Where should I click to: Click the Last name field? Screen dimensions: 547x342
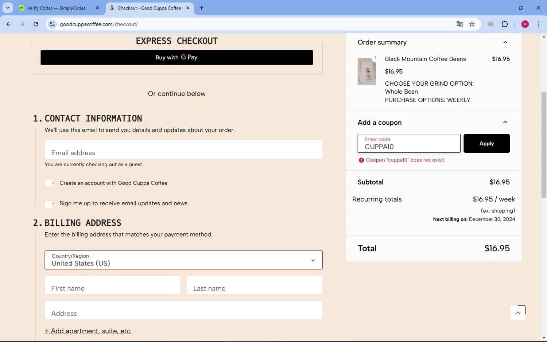point(255,285)
